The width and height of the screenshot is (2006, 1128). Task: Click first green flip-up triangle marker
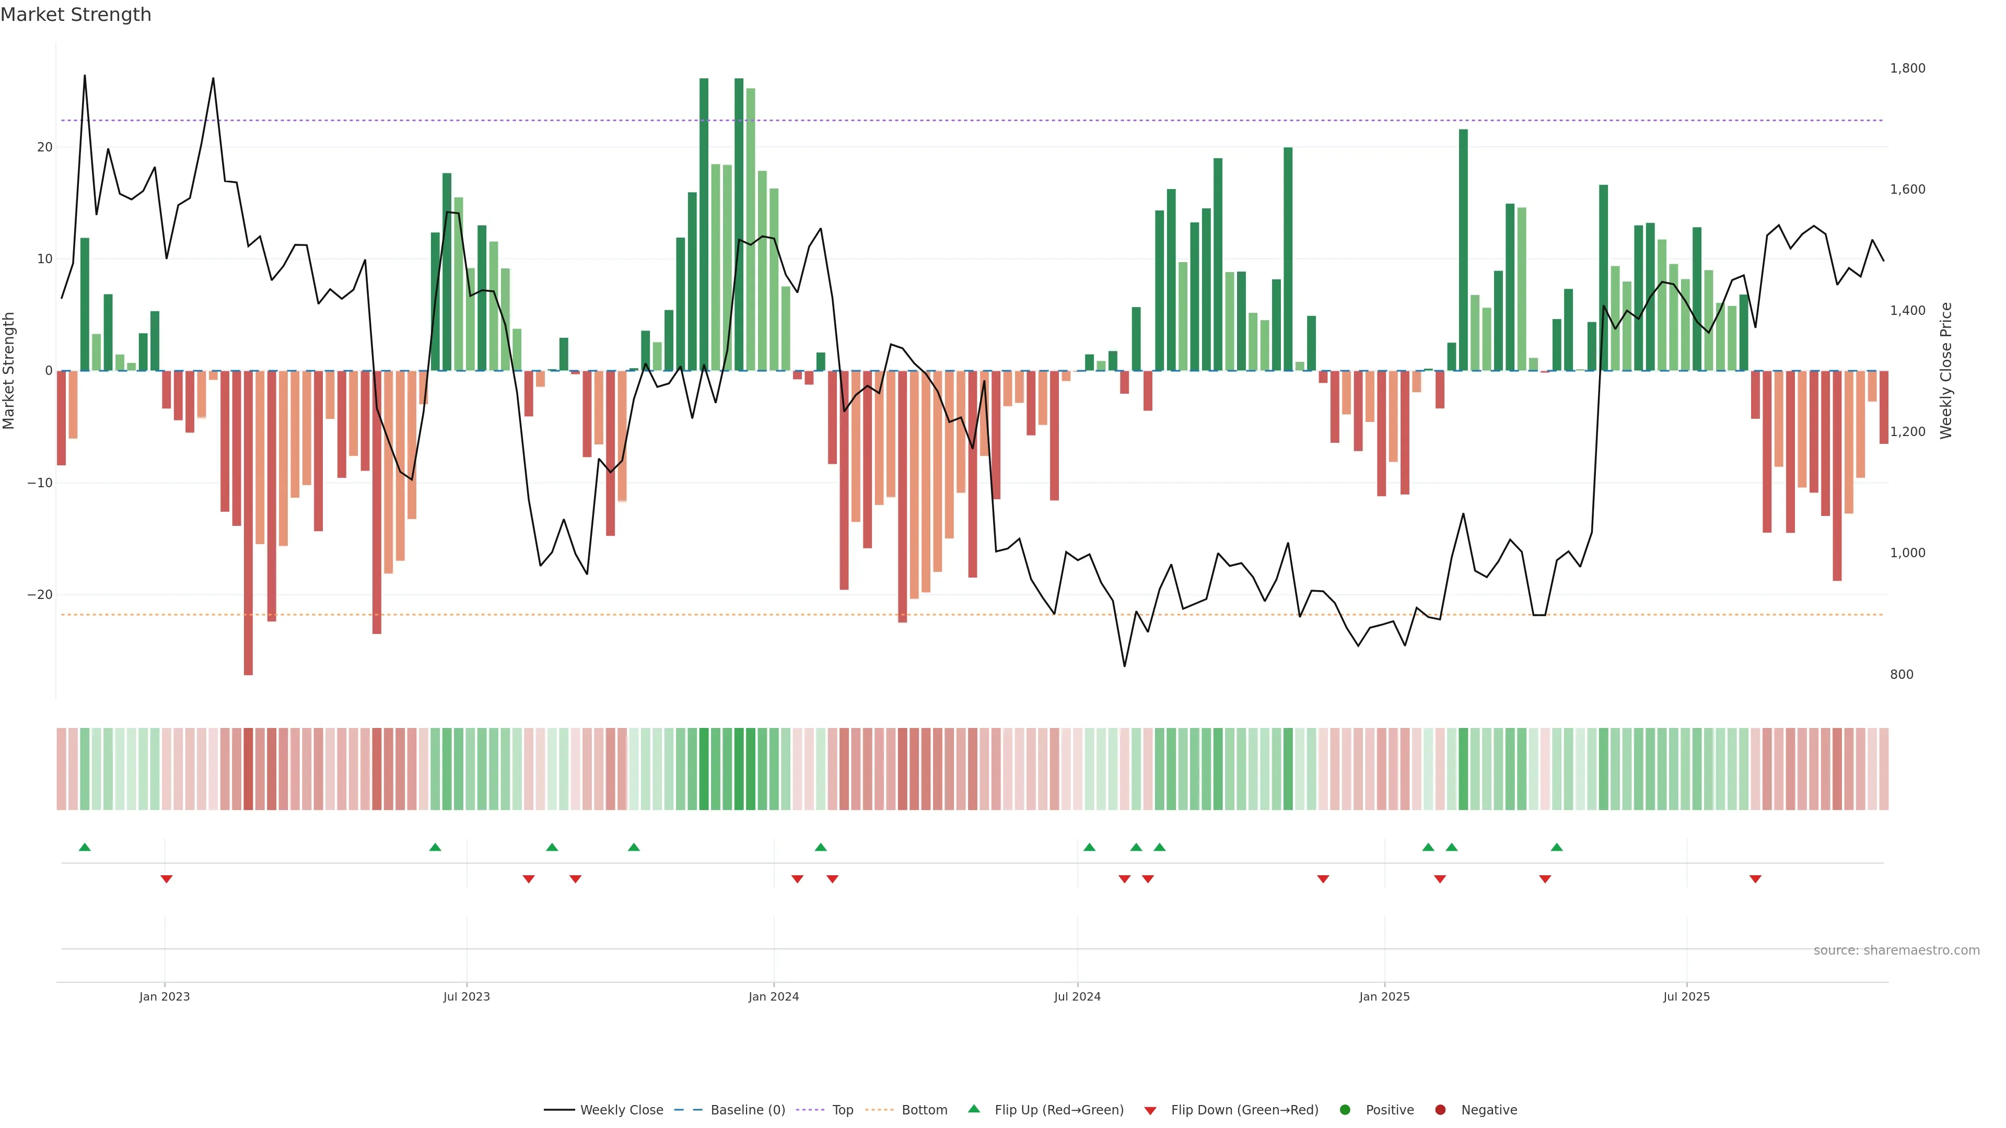tap(85, 847)
